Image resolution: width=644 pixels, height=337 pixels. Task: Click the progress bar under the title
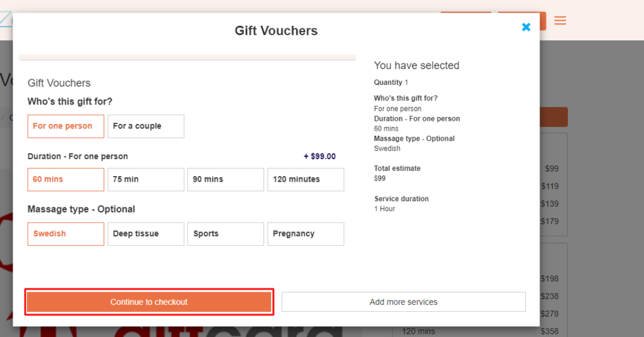[x=187, y=57]
